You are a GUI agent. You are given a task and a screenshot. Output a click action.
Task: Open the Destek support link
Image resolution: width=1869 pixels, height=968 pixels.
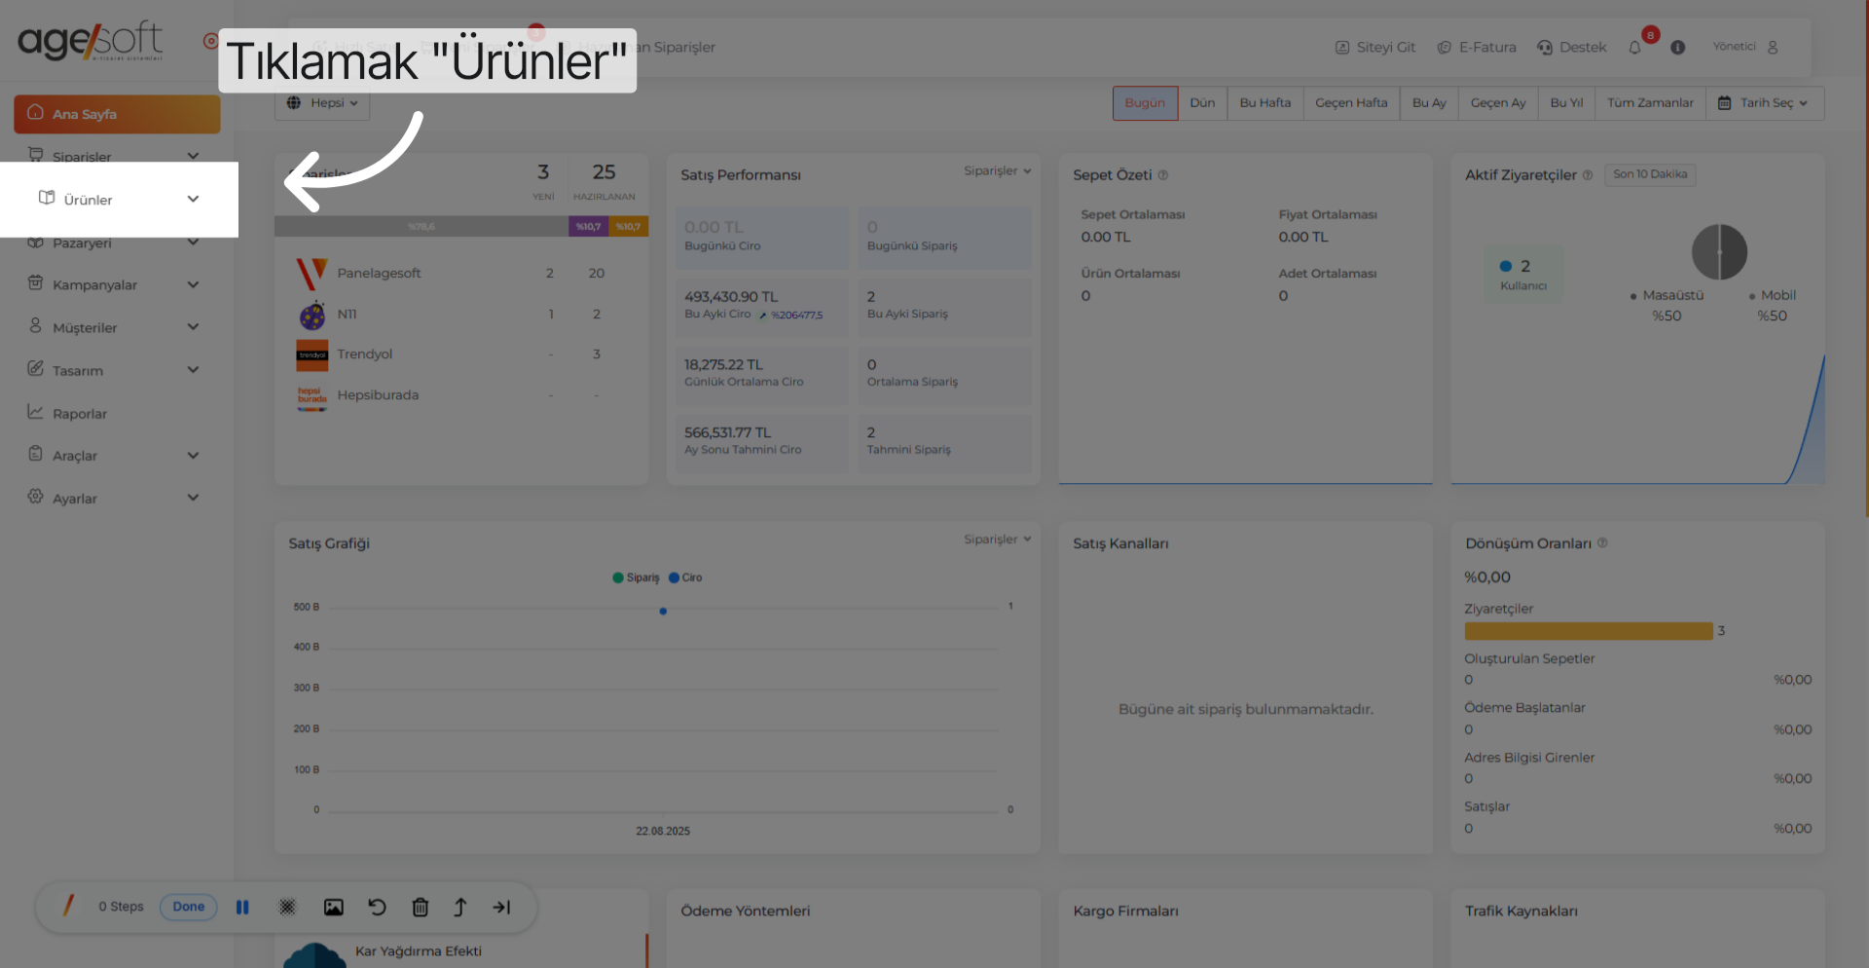tap(1571, 48)
